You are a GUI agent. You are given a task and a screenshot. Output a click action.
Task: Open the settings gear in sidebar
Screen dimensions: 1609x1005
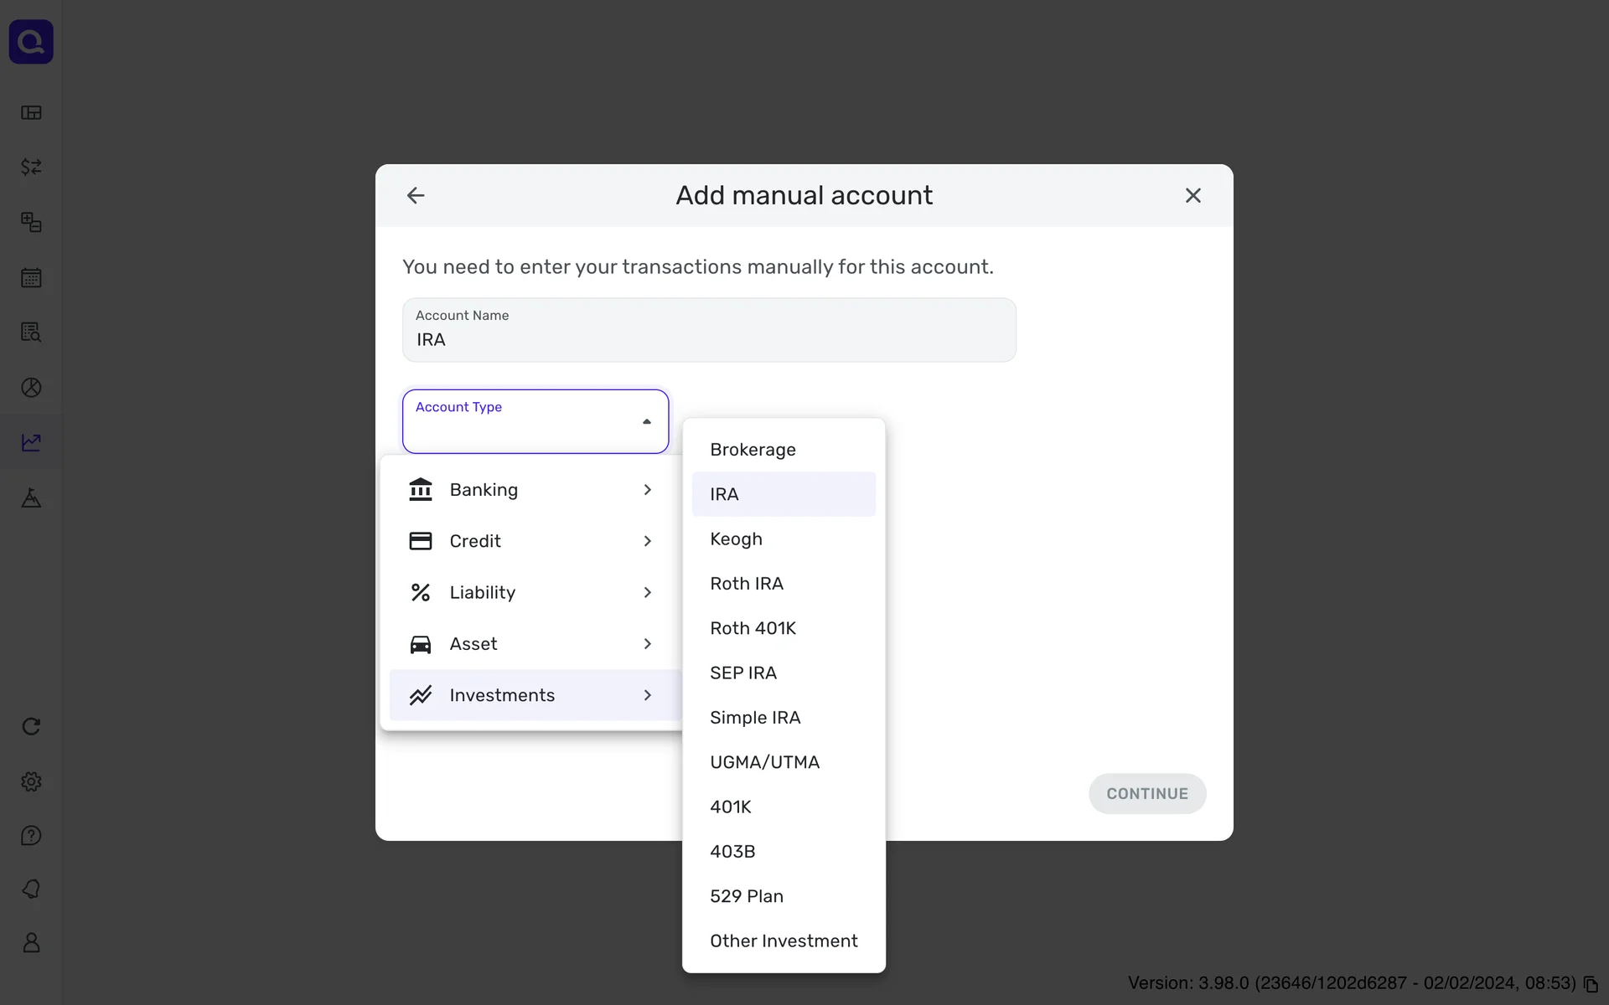(31, 781)
